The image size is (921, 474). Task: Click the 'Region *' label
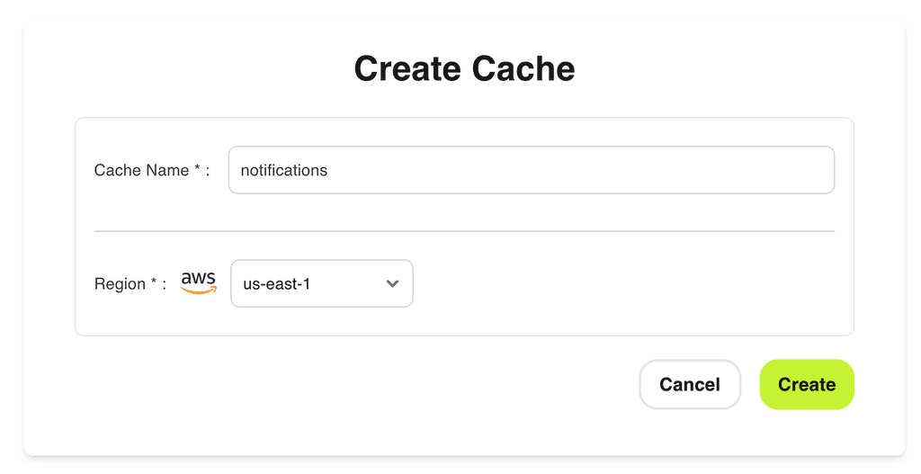pos(121,284)
